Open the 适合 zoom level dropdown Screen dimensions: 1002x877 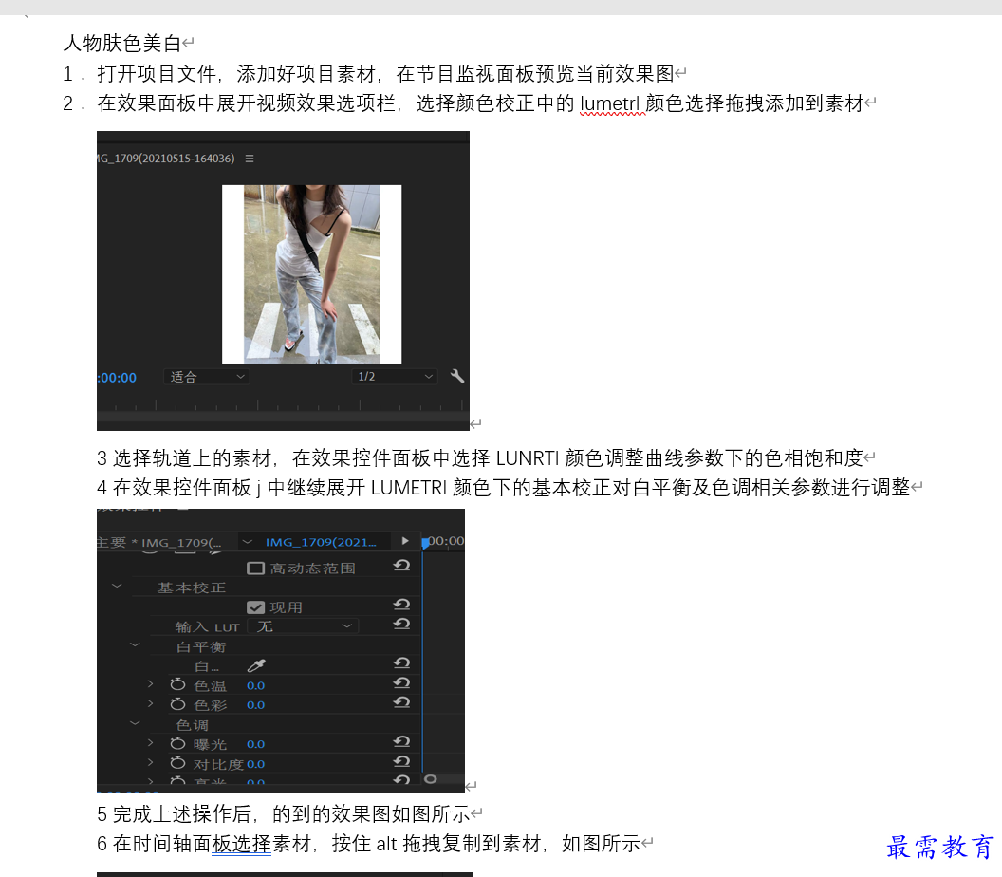tap(207, 377)
